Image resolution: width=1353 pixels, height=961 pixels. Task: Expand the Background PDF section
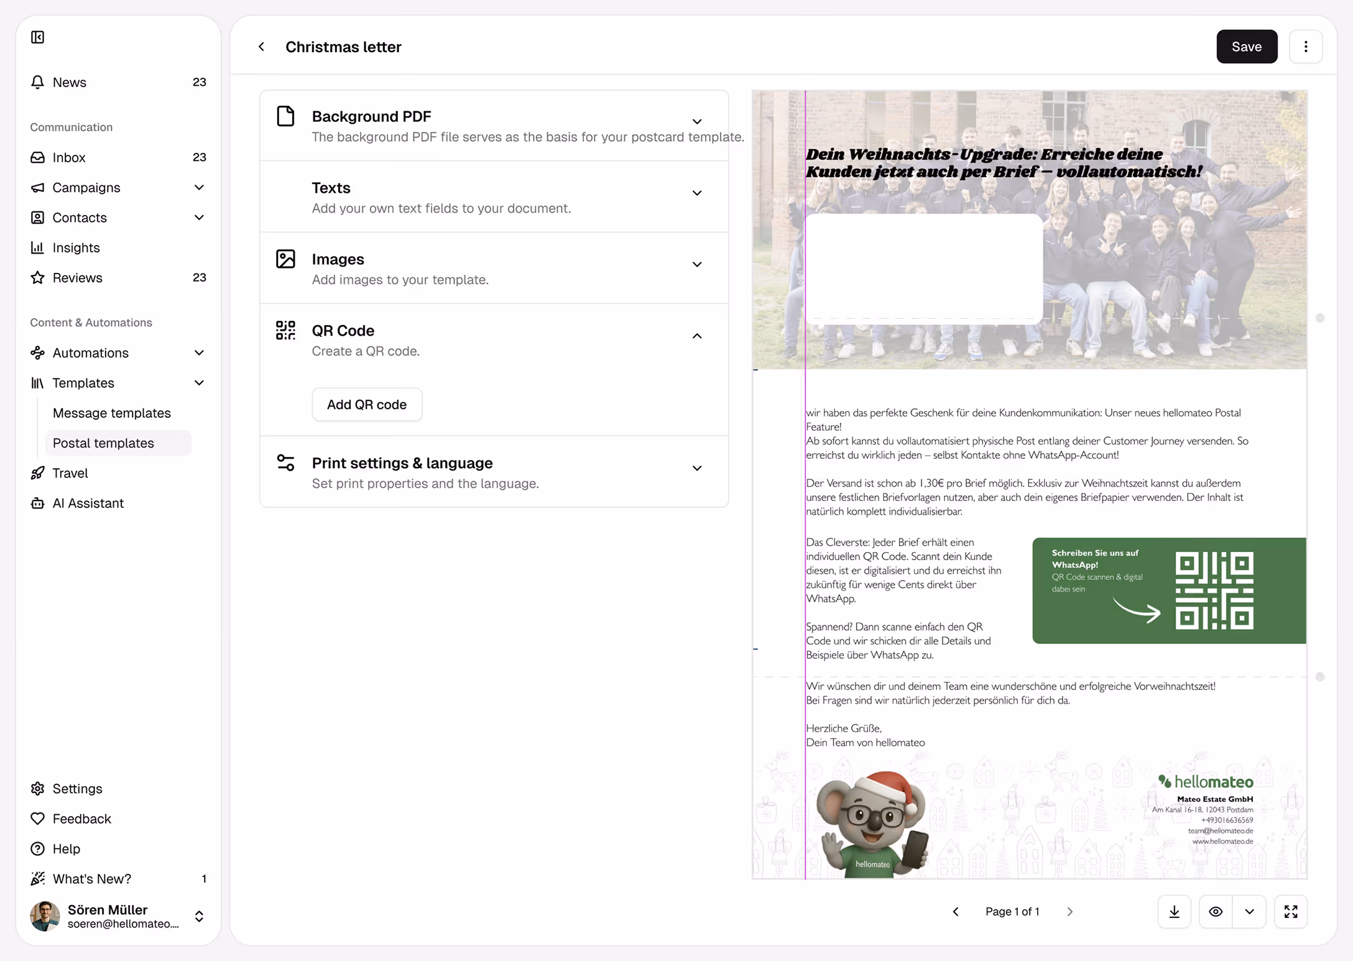click(697, 122)
